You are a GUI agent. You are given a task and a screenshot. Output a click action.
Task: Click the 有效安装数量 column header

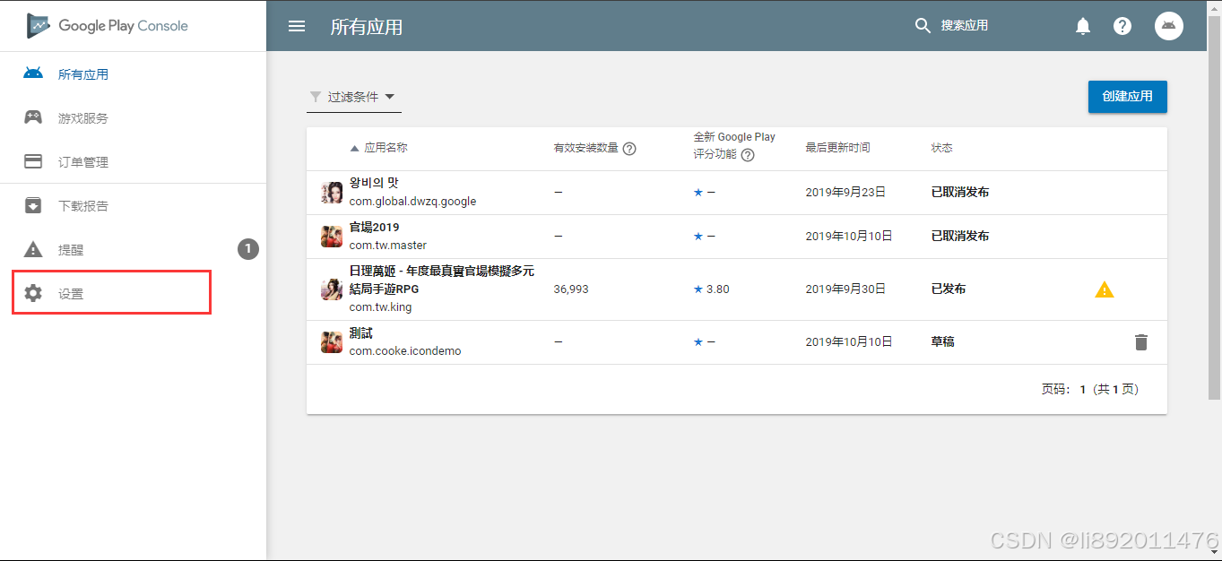coord(586,148)
